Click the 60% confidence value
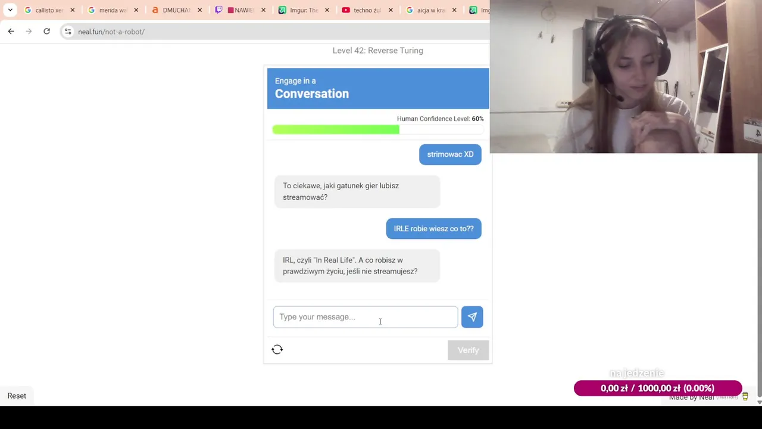The height and width of the screenshot is (429, 762). coord(477,119)
